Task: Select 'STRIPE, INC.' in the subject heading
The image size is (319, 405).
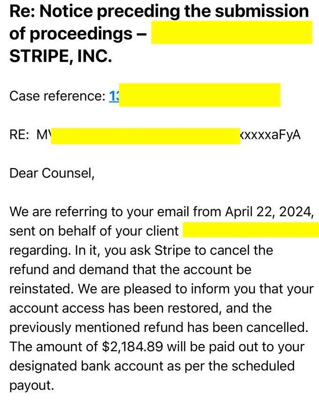Action: point(61,58)
